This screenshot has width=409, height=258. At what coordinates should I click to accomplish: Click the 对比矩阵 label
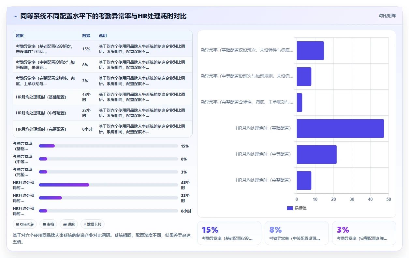click(387, 16)
